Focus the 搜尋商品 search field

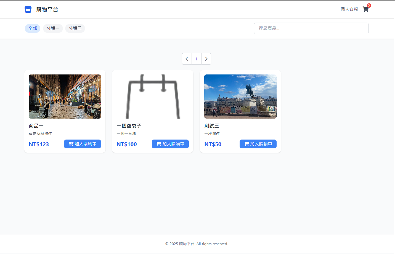(x=311, y=28)
